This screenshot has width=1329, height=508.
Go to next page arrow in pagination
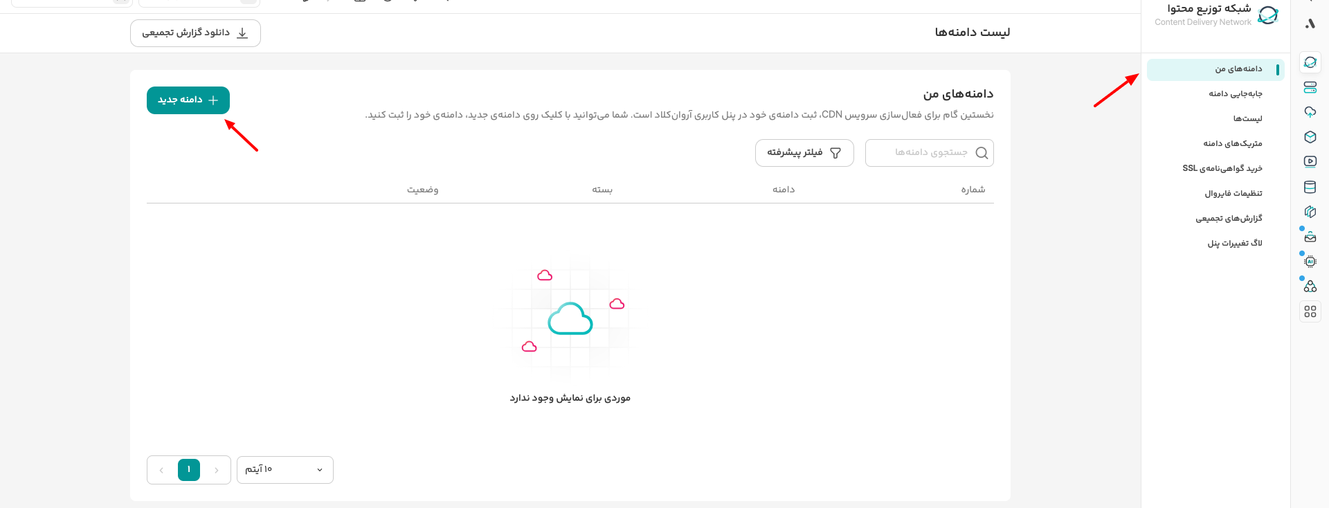click(x=161, y=470)
